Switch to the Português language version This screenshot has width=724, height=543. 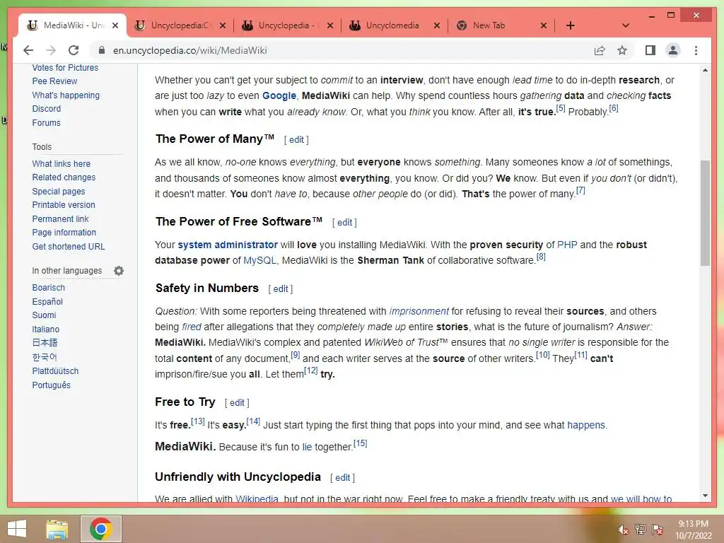51,385
